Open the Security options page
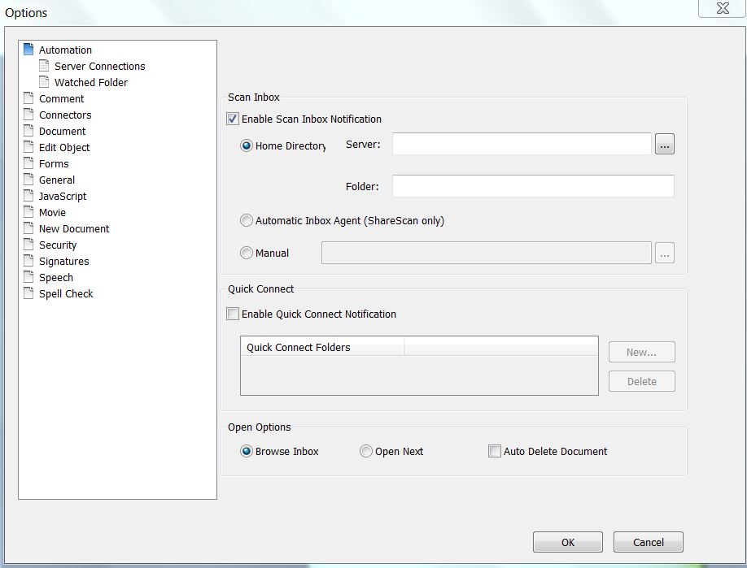This screenshot has height=568, width=747. click(28, 245)
